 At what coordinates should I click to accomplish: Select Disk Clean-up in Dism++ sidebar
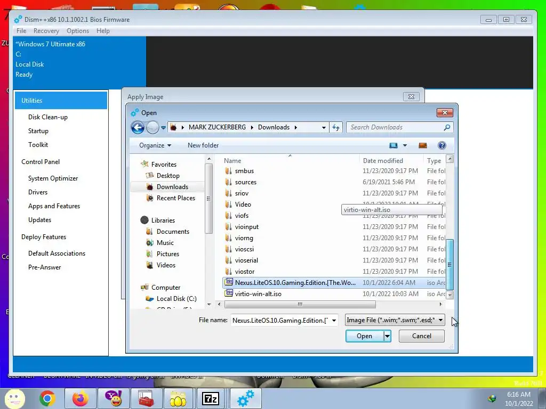[x=47, y=117]
